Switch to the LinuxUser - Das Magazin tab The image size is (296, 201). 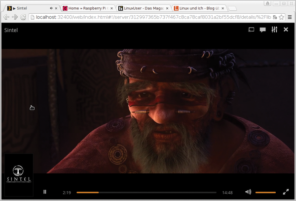(x=144, y=8)
